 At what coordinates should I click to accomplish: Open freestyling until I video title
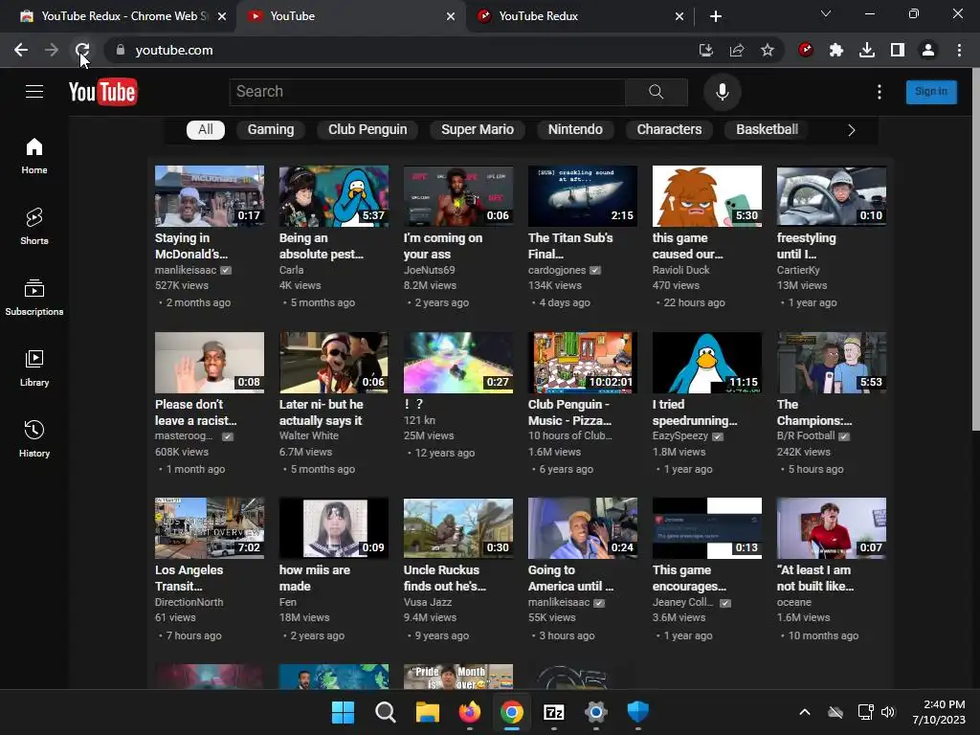click(x=806, y=246)
